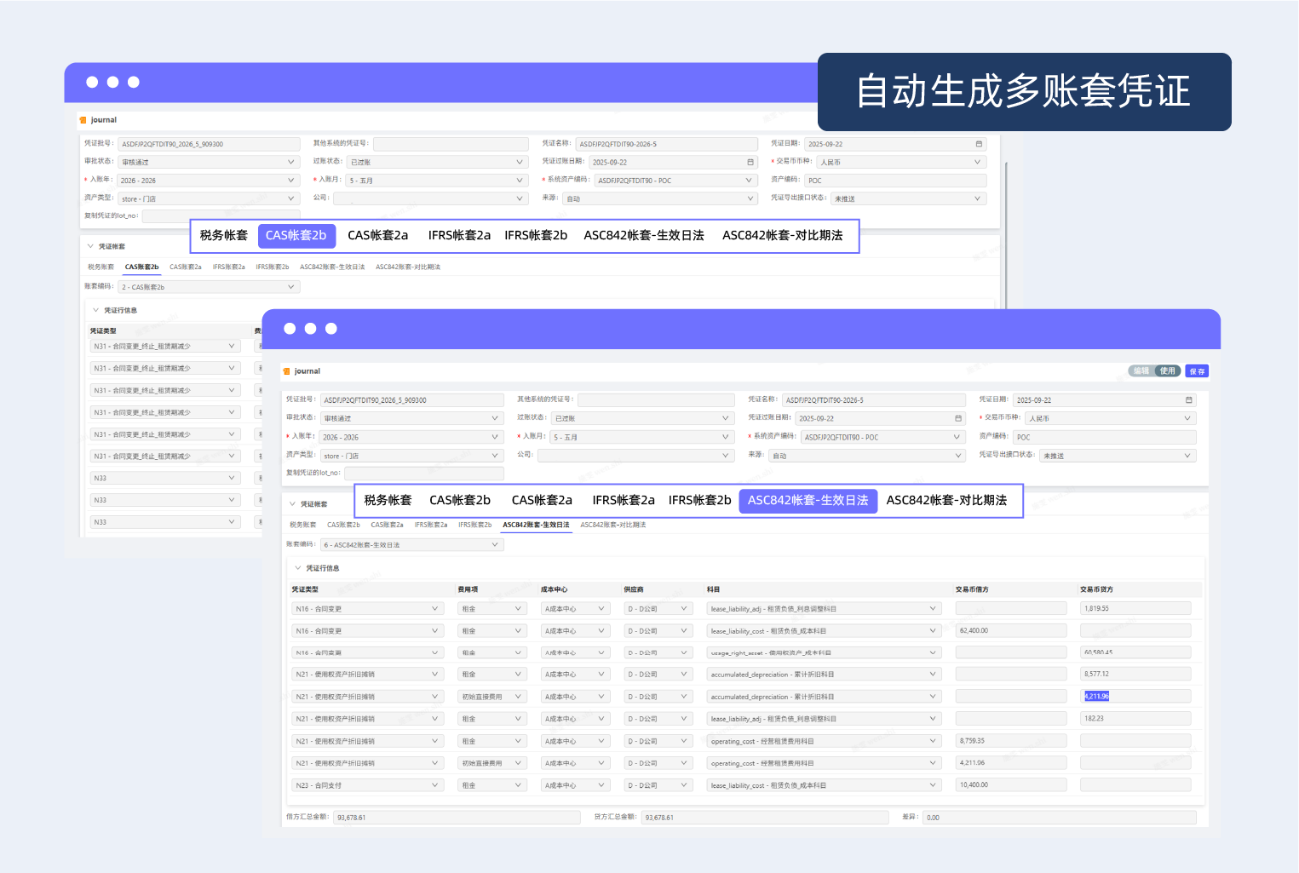
Task: Open 科目 dropdown showing operating_cost in 8,759.35 row
Action: click(824, 741)
